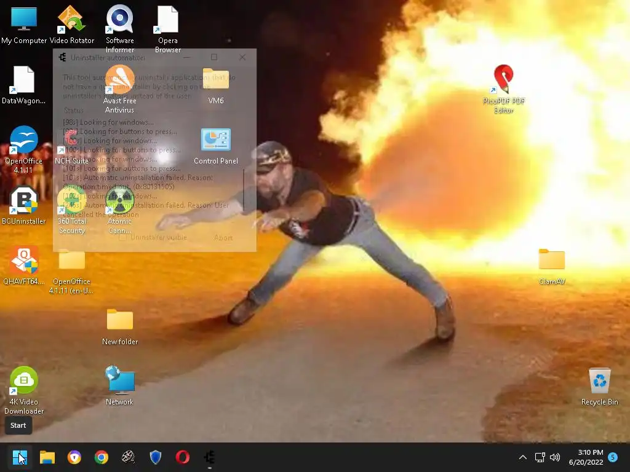The width and height of the screenshot is (630, 472).
Task: Switch to Uninstaller automation in the taskbar
Action: [x=209, y=457]
